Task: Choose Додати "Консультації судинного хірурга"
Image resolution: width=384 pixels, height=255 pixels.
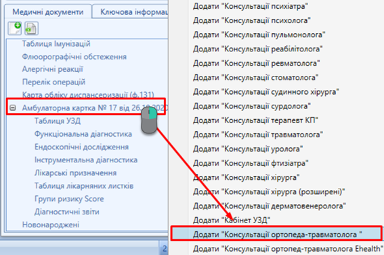Action: (266, 92)
